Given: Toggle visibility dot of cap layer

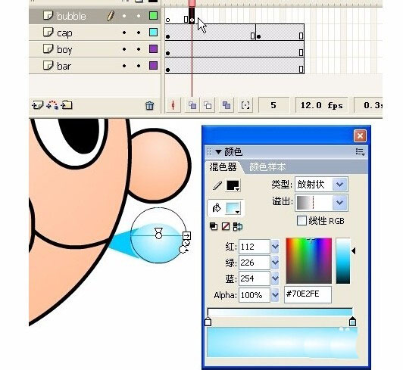Looking at the screenshot, I should [x=124, y=33].
